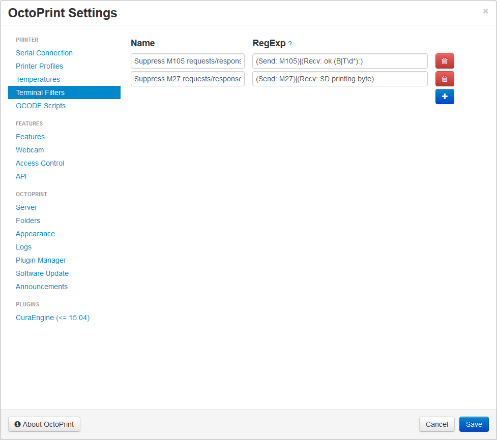The width and height of the screenshot is (497, 440).
Task: Delete the Suppress M27 filter row
Action: point(445,79)
